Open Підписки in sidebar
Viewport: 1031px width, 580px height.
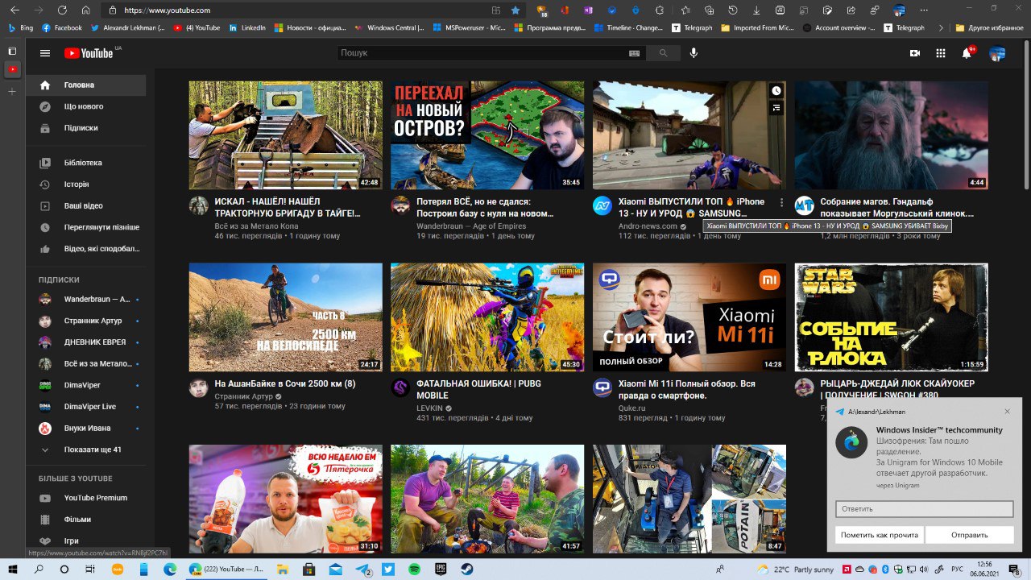point(86,128)
